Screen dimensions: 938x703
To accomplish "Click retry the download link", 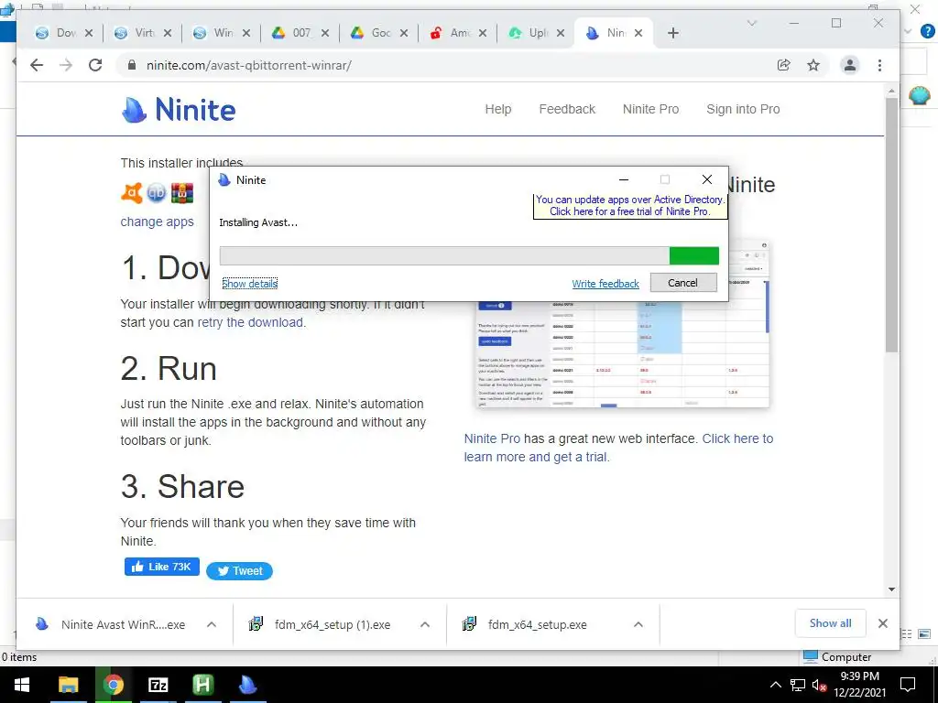I will click(250, 323).
